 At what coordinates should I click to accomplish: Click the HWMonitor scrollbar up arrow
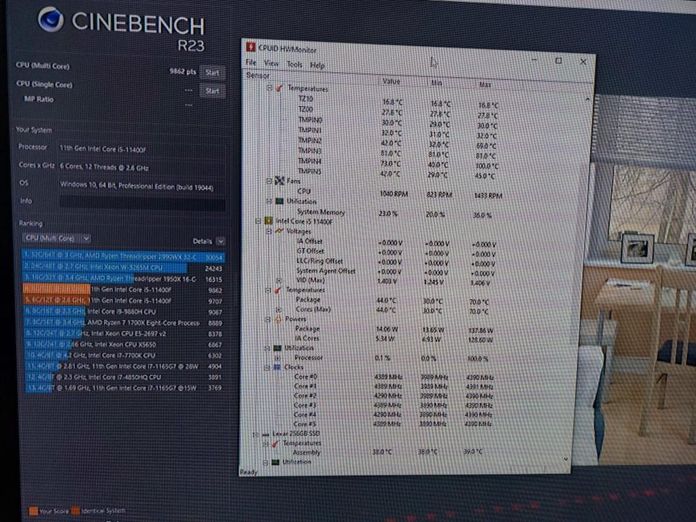[x=587, y=99]
